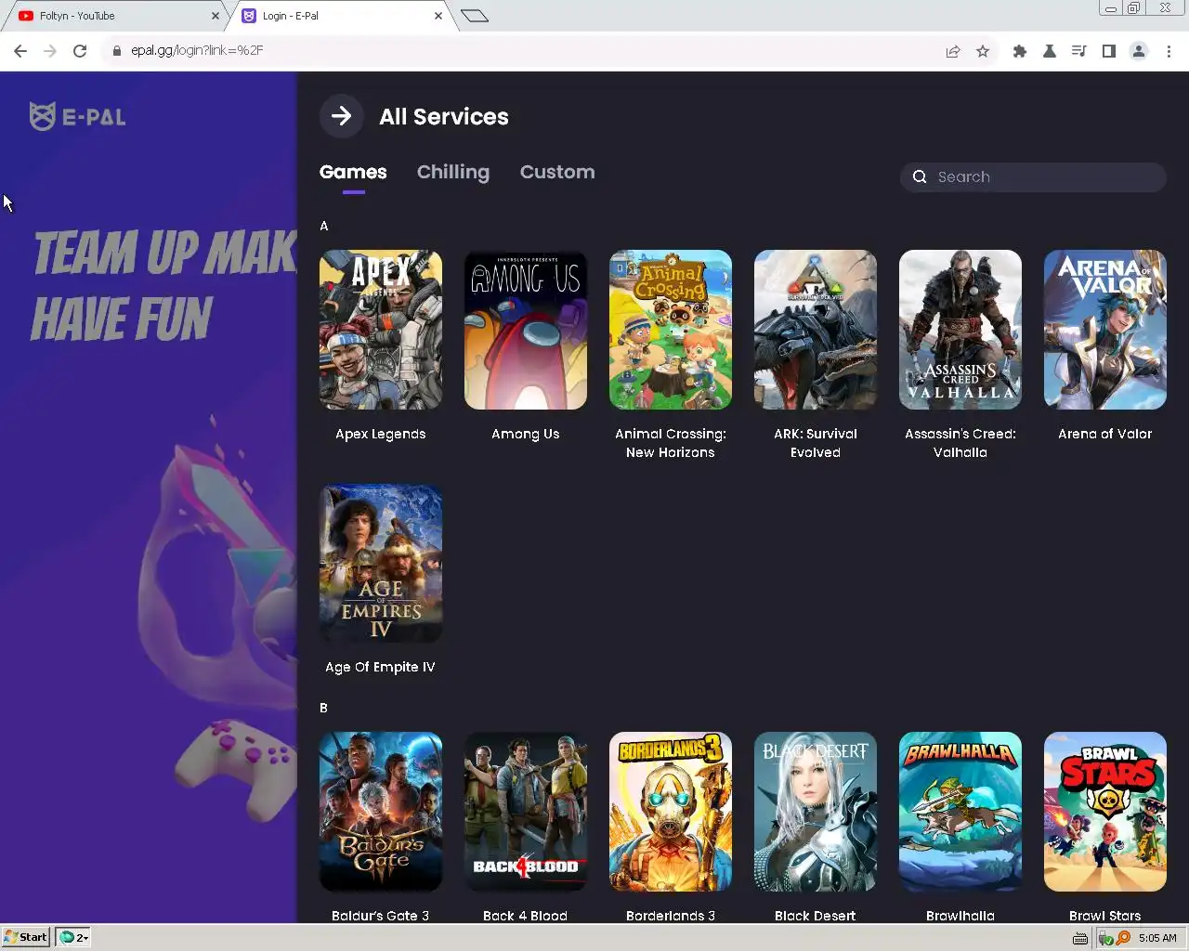Click the orange magnifier system tray icon
This screenshot has height=951, width=1189.
click(x=1123, y=938)
